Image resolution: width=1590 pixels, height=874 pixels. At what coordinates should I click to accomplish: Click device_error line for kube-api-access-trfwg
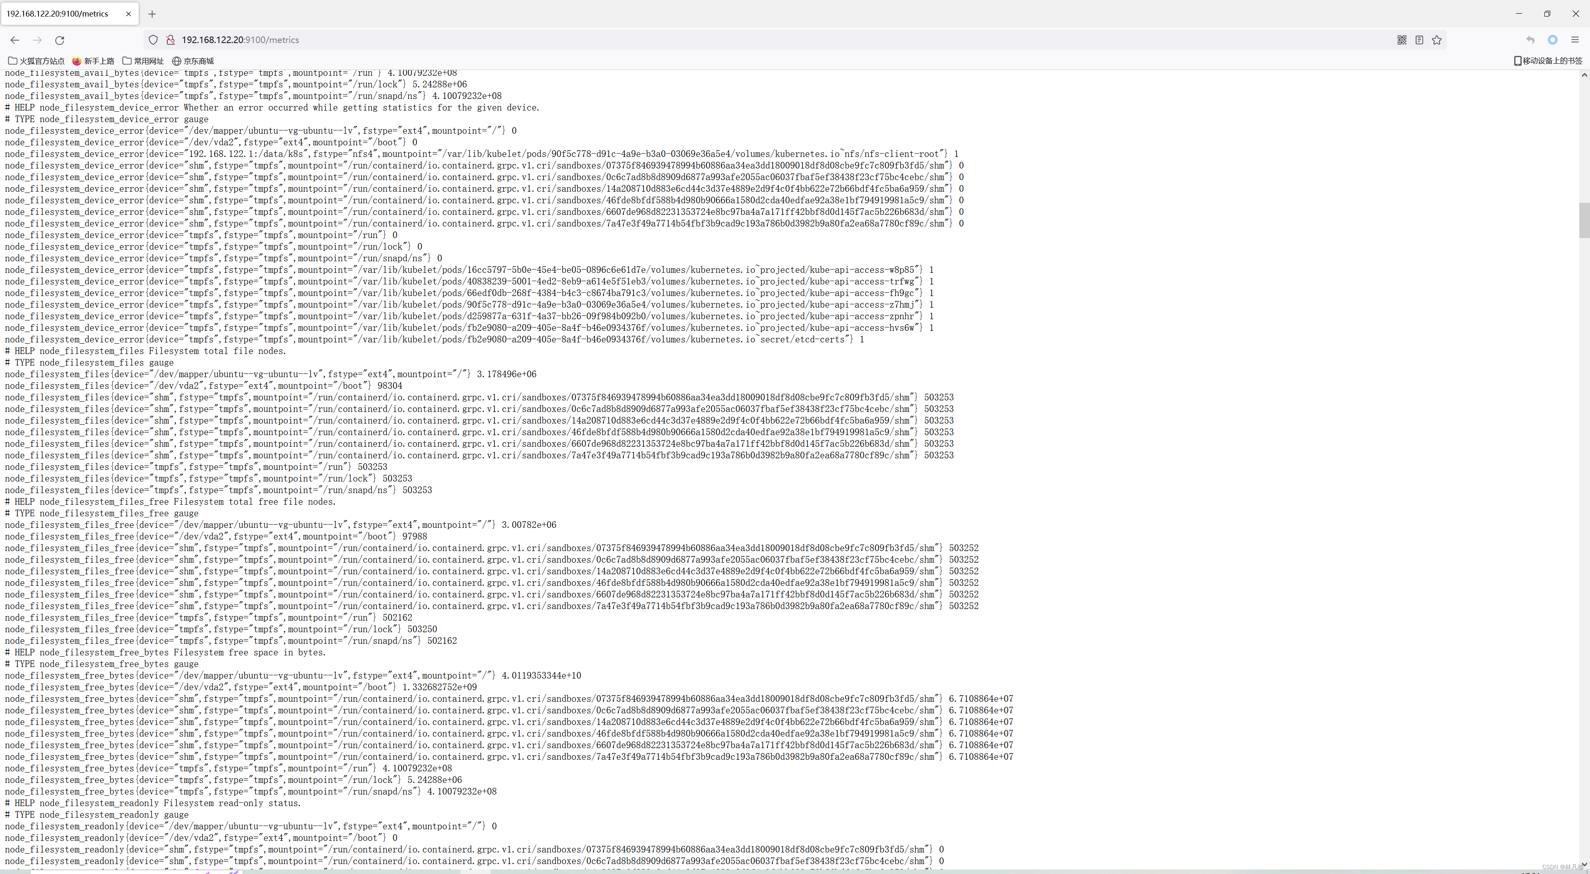click(x=469, y=282)
